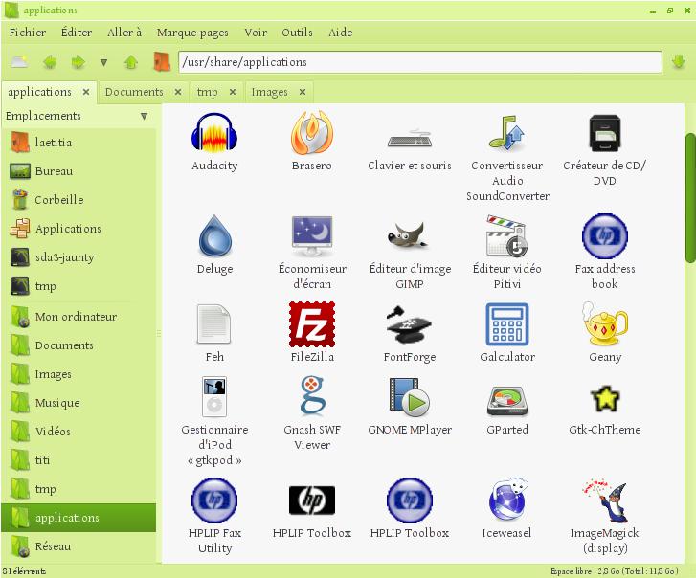Open the Audacity application icon
The width and height of the screenshot is (696, 578).
(214, 134)
